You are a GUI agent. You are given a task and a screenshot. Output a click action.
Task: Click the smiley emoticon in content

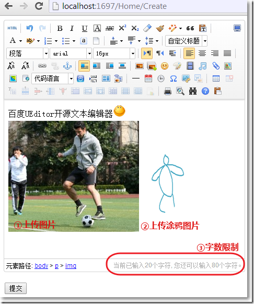point(120,111)
